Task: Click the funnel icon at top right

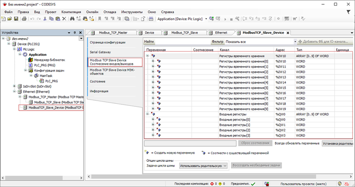Action: (348, 12)
